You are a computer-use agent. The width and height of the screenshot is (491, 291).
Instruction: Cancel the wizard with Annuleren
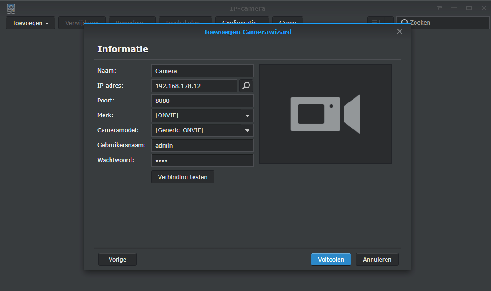(x=377, y=259)
